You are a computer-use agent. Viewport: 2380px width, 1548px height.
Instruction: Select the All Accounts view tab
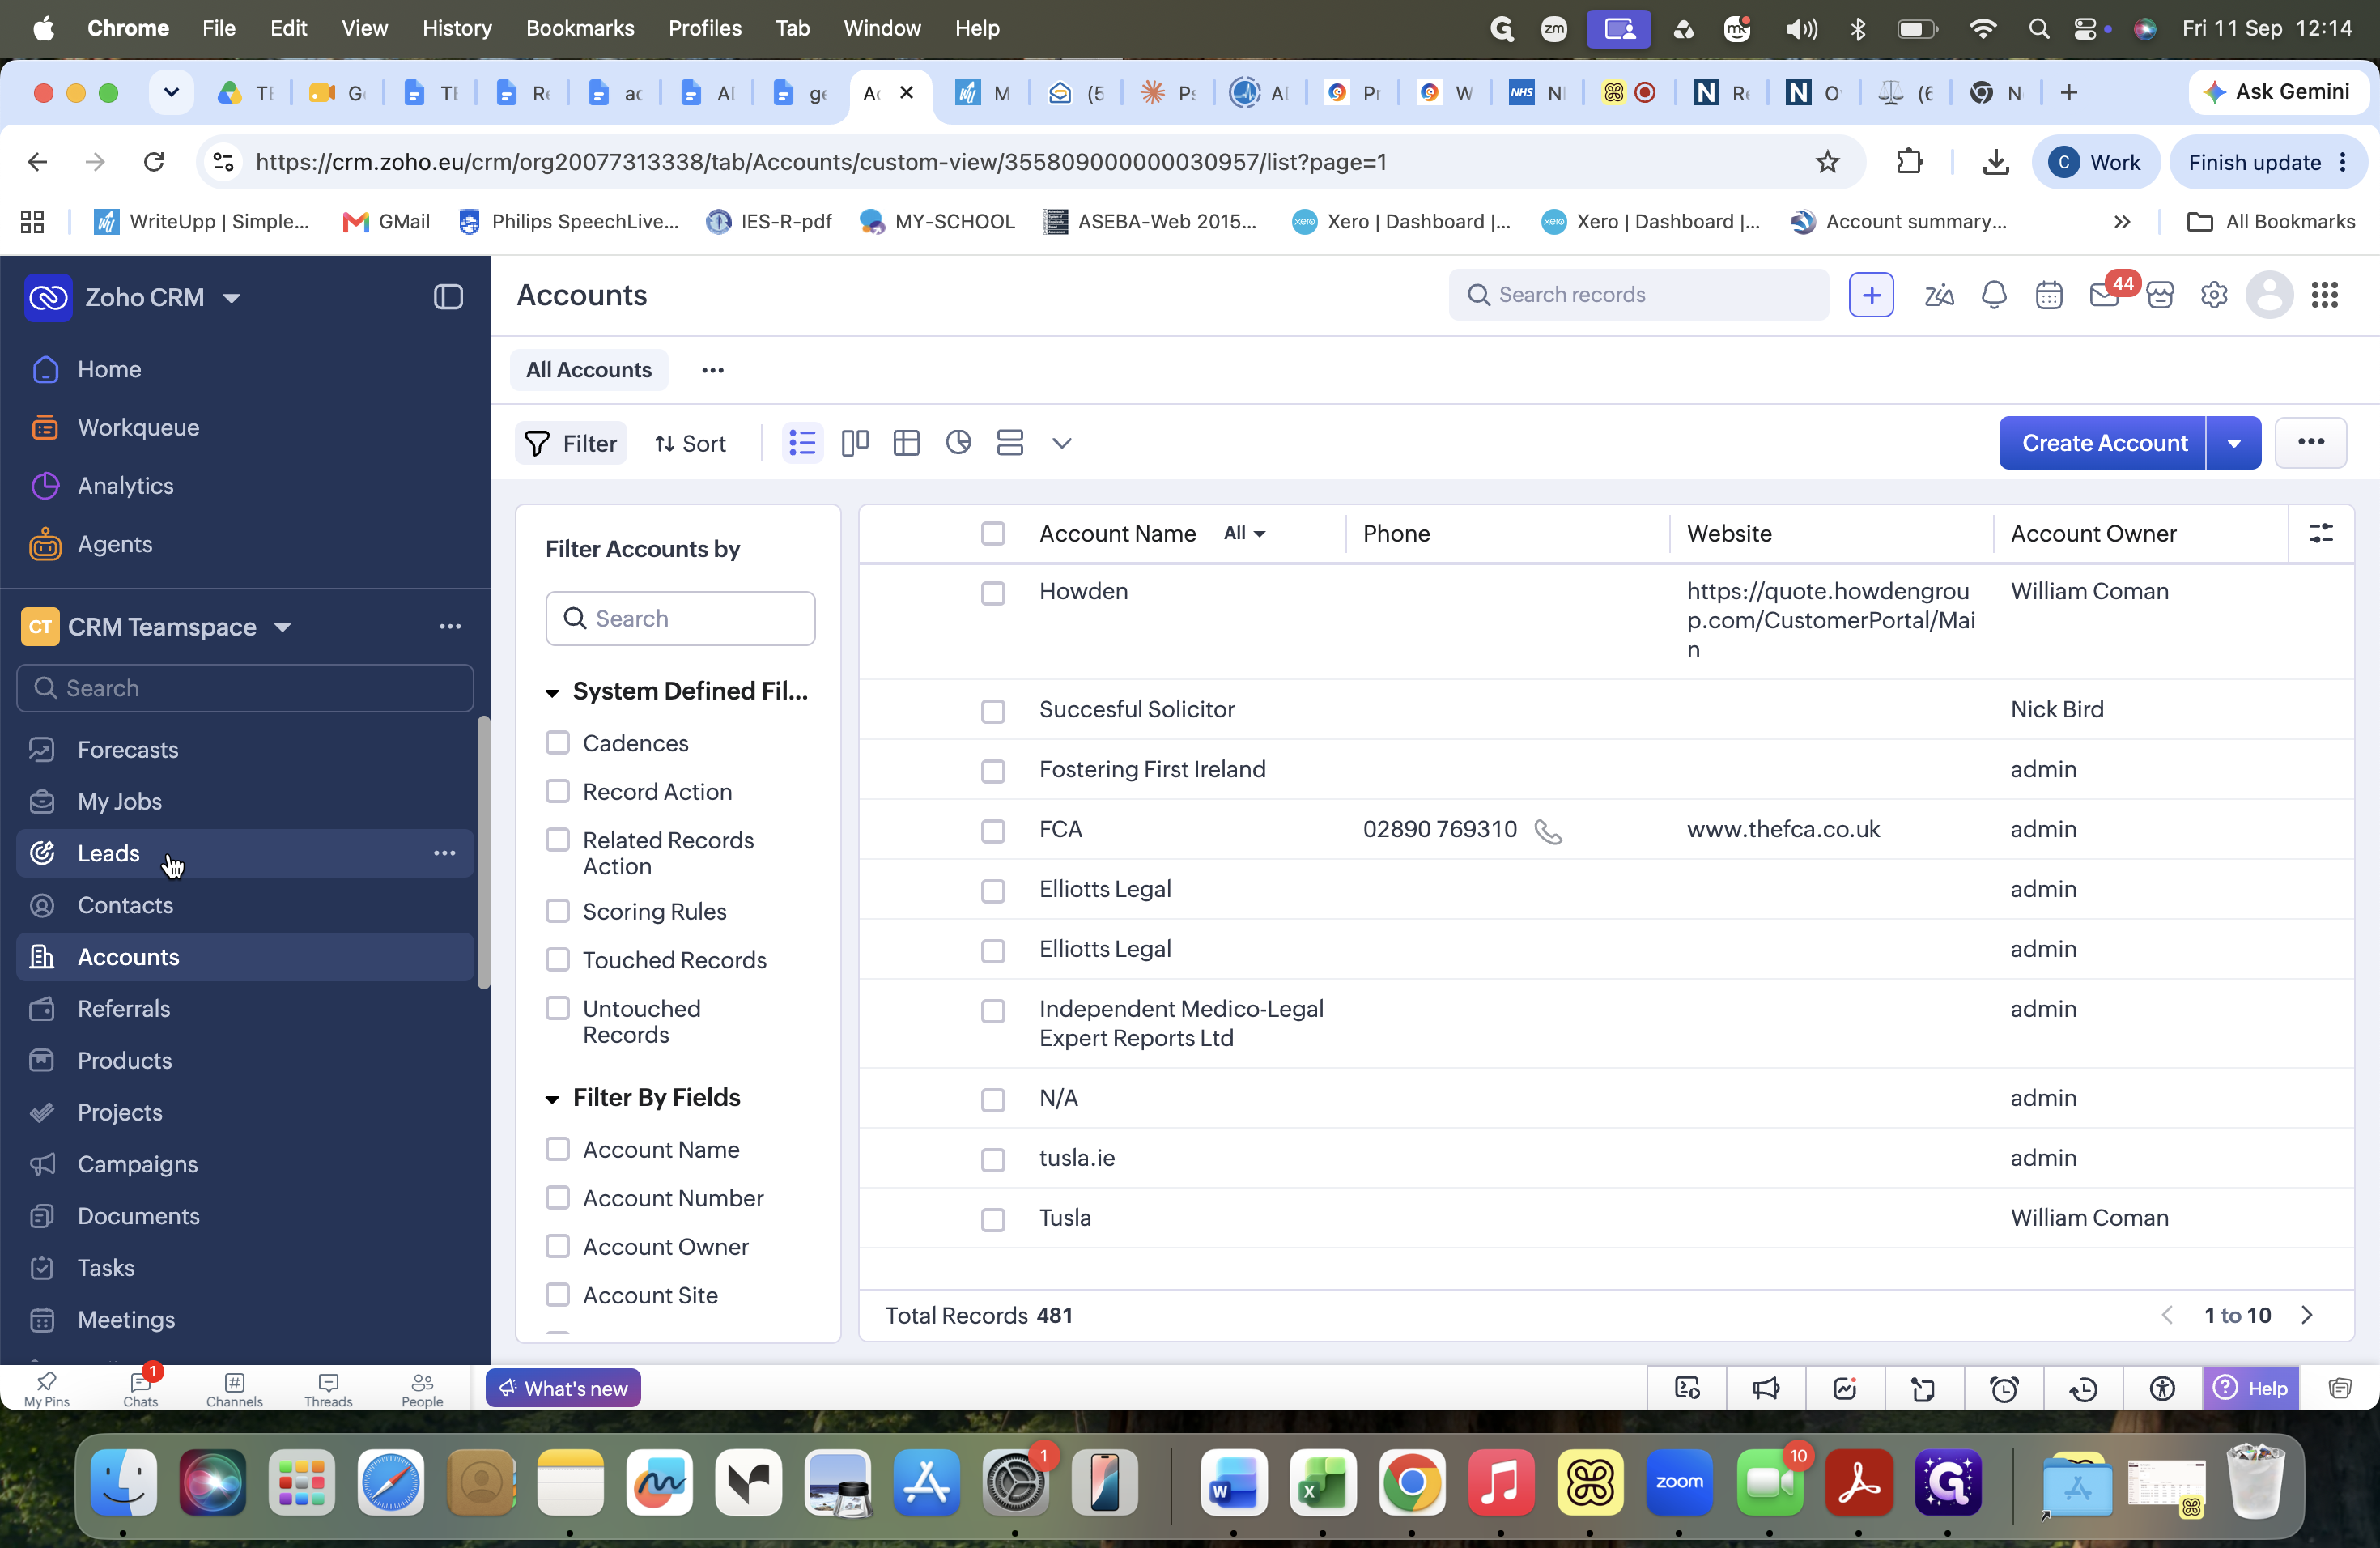pyautogui.click(x=588, y=370)
